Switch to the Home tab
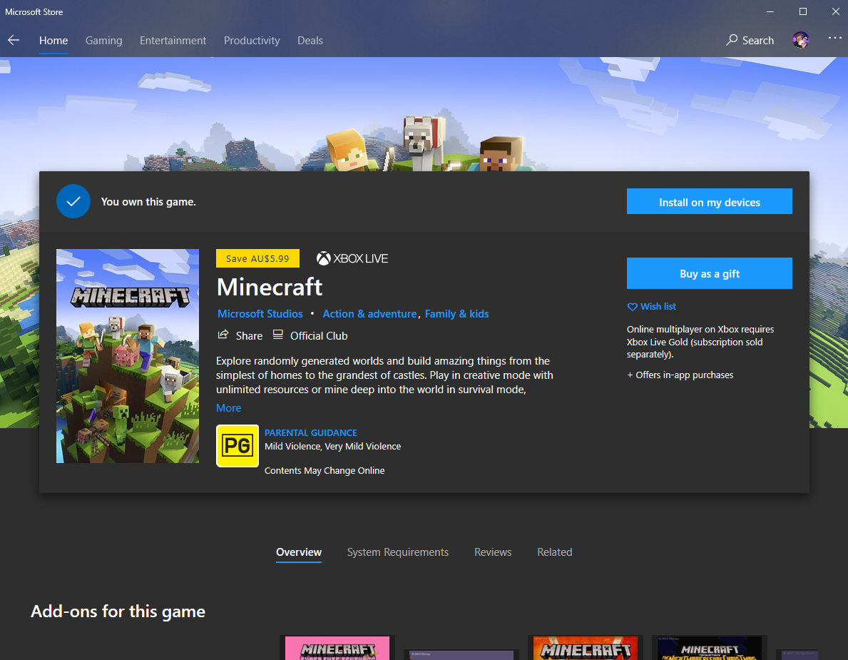 (x=53, y=41)
